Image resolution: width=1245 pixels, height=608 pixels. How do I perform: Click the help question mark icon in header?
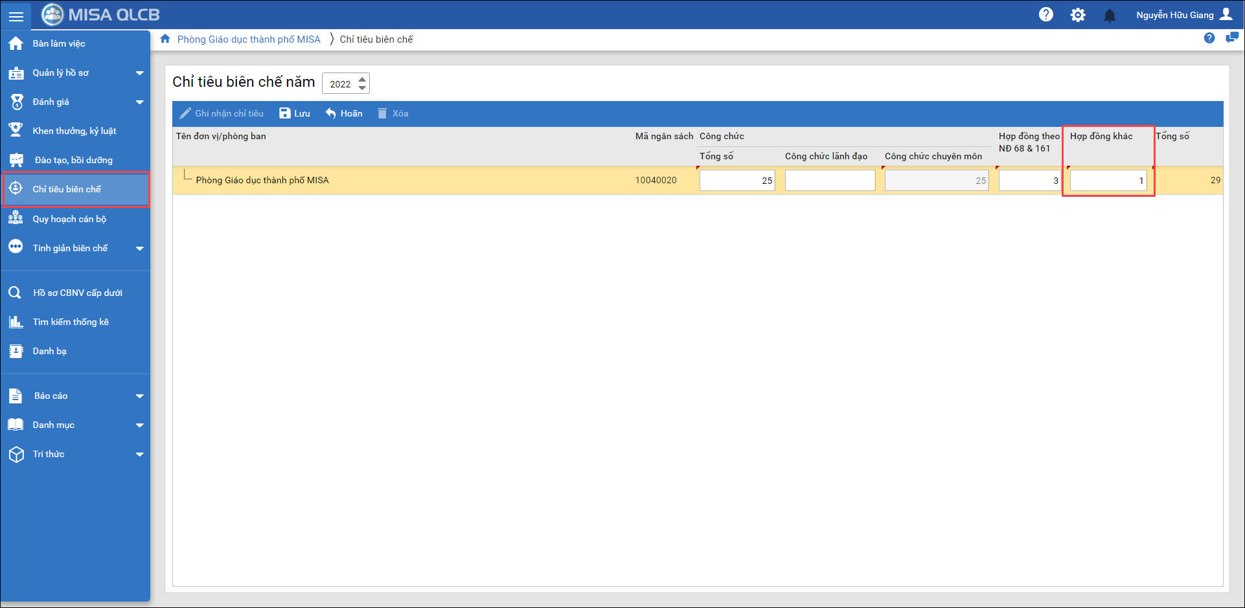click(x=1045, y=15)
